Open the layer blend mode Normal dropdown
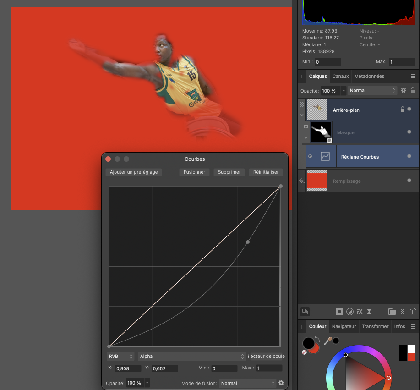 coord(372,91)
